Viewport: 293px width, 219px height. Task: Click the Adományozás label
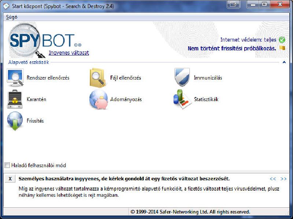pyautogui.click(x=126, y=99)
